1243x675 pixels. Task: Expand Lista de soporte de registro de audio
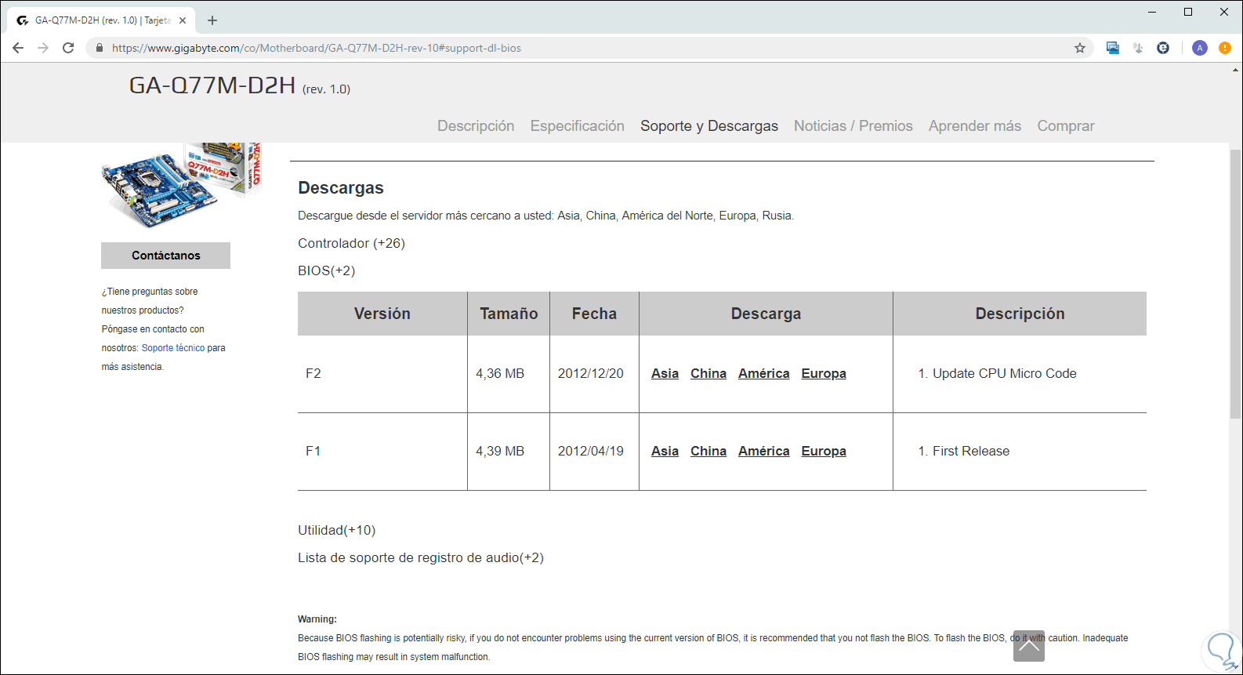point(421,557)
